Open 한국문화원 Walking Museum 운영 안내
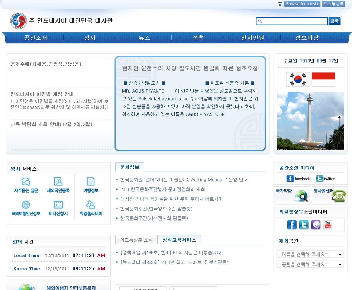This screenshot has height=290, width=352. pos(184,180)
